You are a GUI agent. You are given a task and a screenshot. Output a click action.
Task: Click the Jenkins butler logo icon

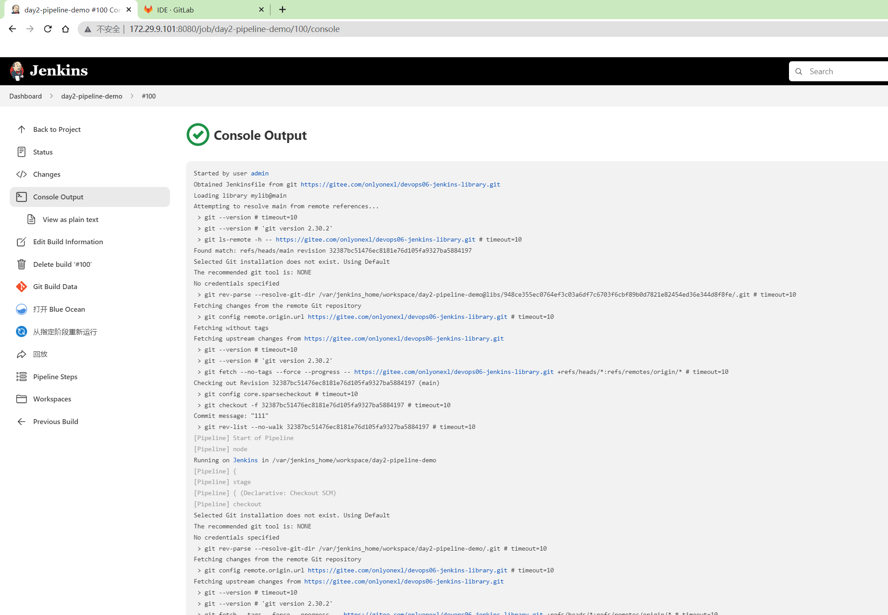point(17,71)
